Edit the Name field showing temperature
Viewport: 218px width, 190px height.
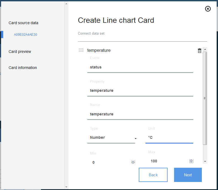pyautogui.click(x=140, y=114)
